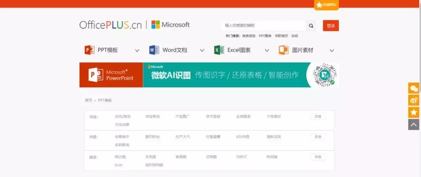Click the OfficePLUS.cn logo
The width and height of the screenshot is (421, 177).
point(110,25)
